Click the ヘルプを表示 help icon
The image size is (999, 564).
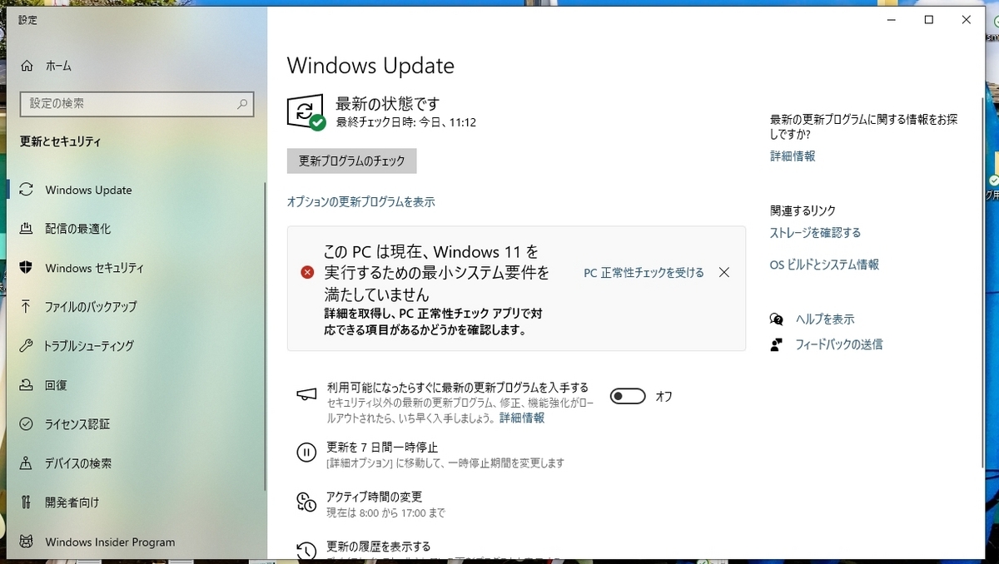[x=777, y=319]
